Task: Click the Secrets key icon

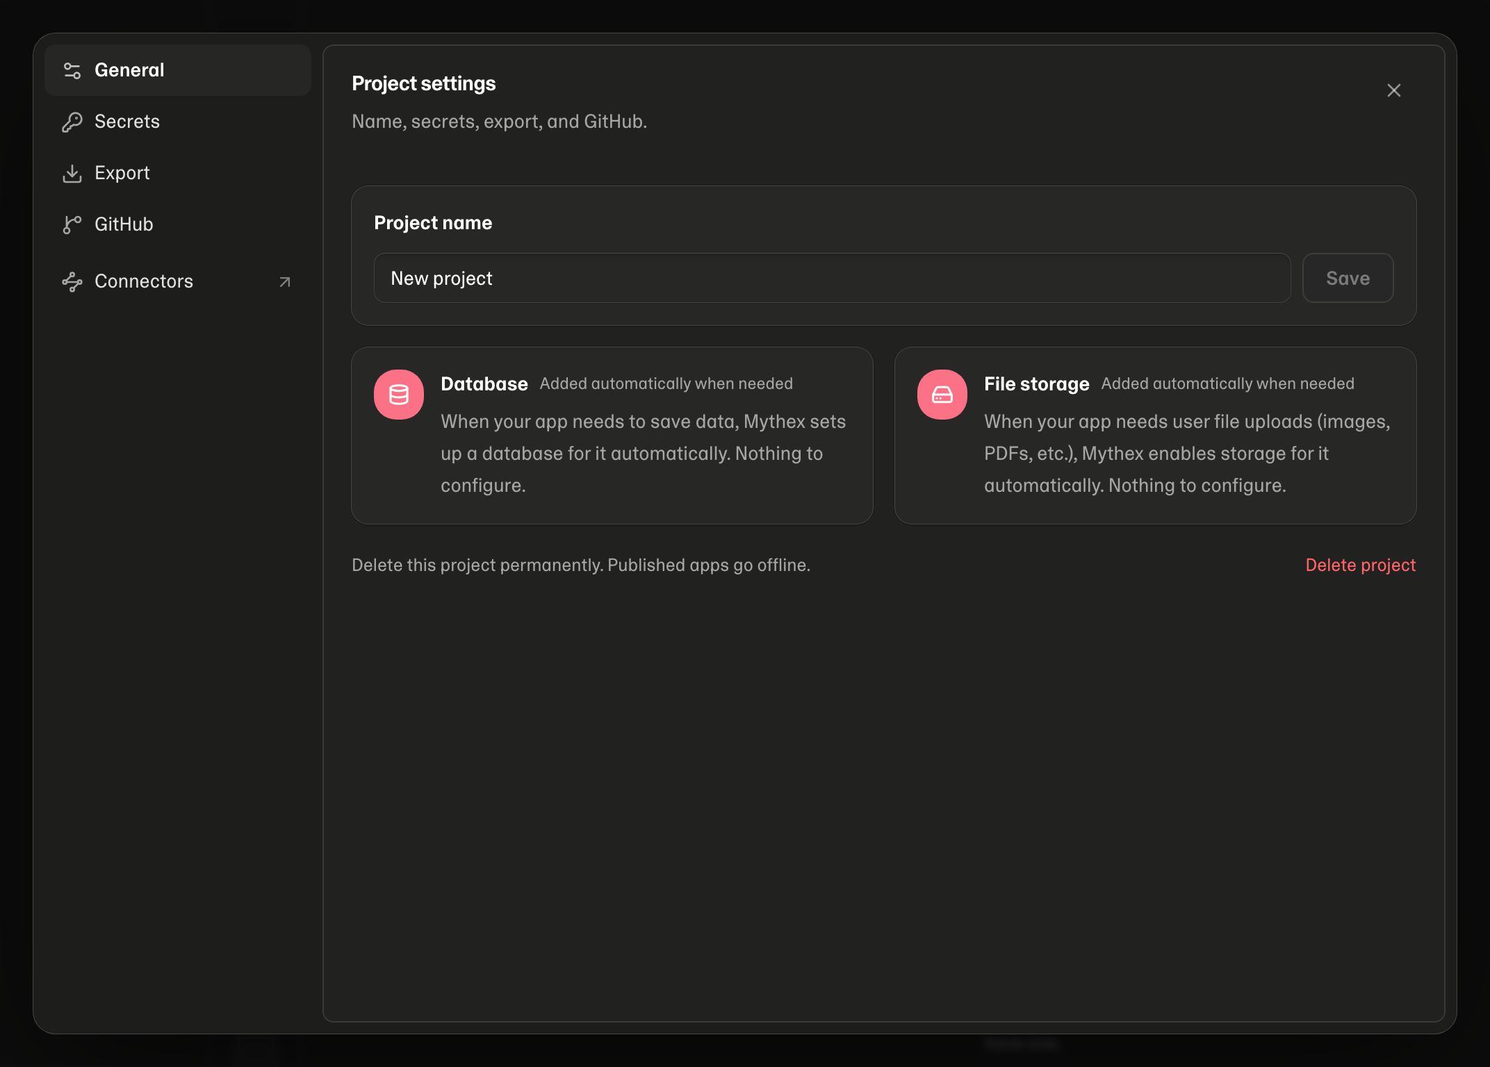Action: 72,122
